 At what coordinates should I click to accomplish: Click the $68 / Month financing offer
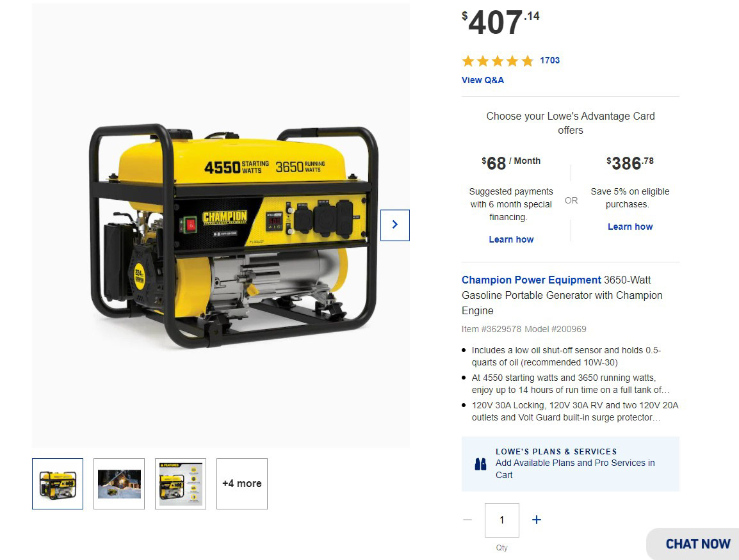511,163
